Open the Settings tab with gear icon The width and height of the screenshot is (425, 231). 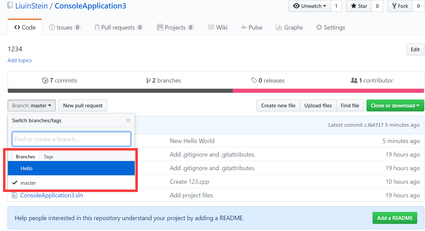tap(330, 28)
